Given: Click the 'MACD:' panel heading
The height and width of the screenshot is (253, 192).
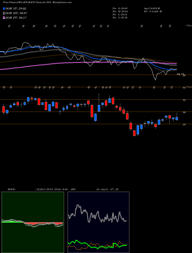Looking at the screenshot, I should coord(12,189).
